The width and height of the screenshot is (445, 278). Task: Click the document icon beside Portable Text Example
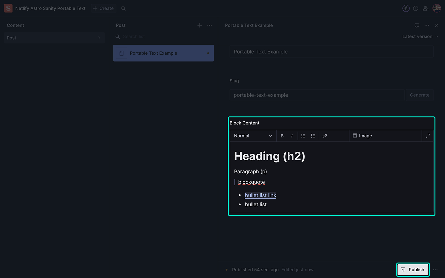pyautogui.click(x=121, y=53)
